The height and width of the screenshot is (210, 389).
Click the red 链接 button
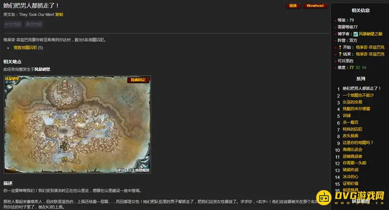[x=293, y=6]
